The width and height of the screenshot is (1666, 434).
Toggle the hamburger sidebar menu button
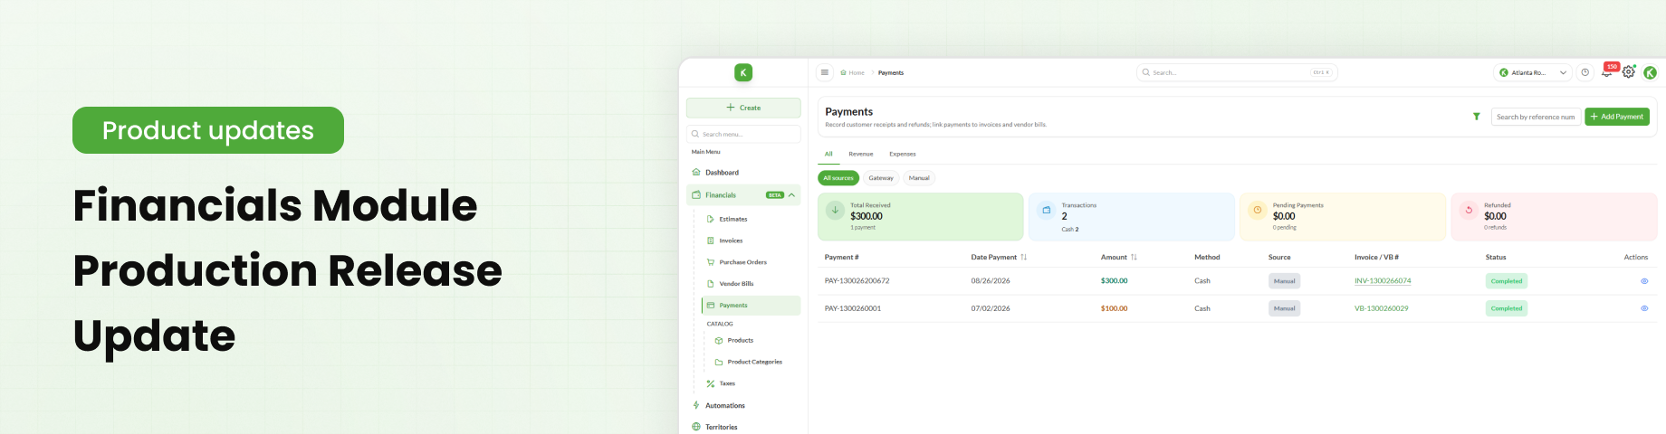coord(825,72)
